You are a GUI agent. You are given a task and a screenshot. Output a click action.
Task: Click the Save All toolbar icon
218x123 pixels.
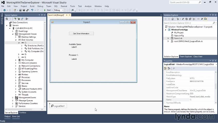(x=28, y=10)
